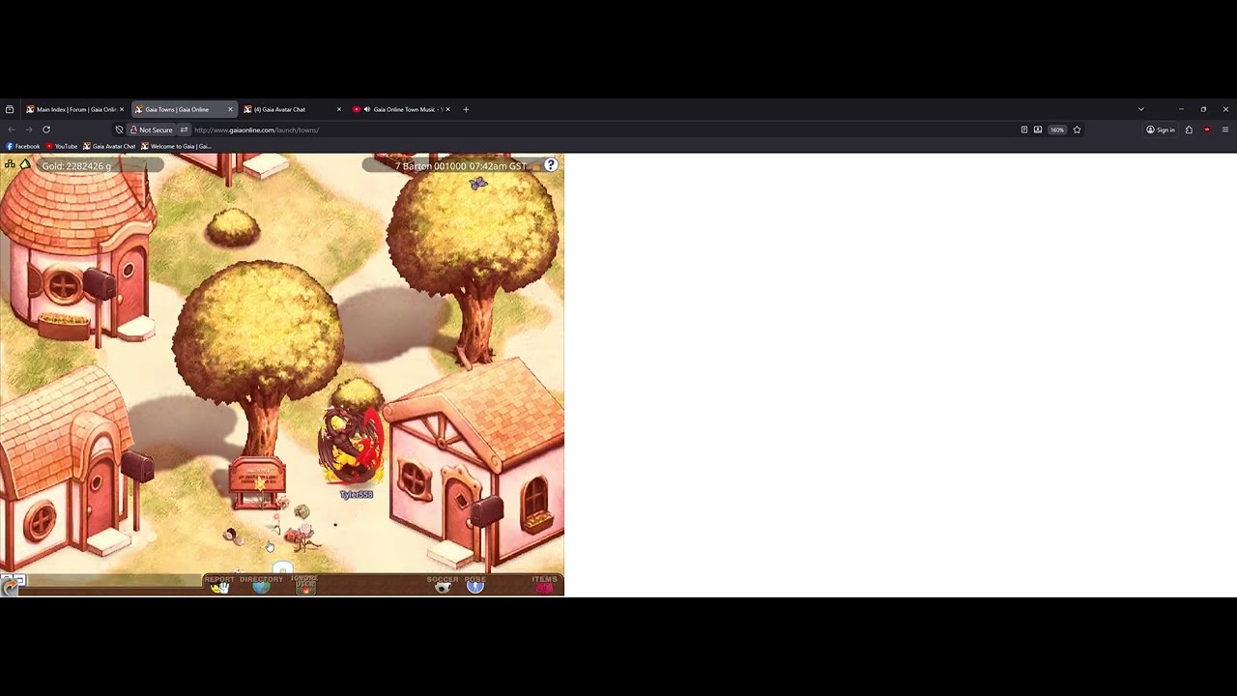
Task: Close the Main Index Forum tab
Action: click(122, 109)
